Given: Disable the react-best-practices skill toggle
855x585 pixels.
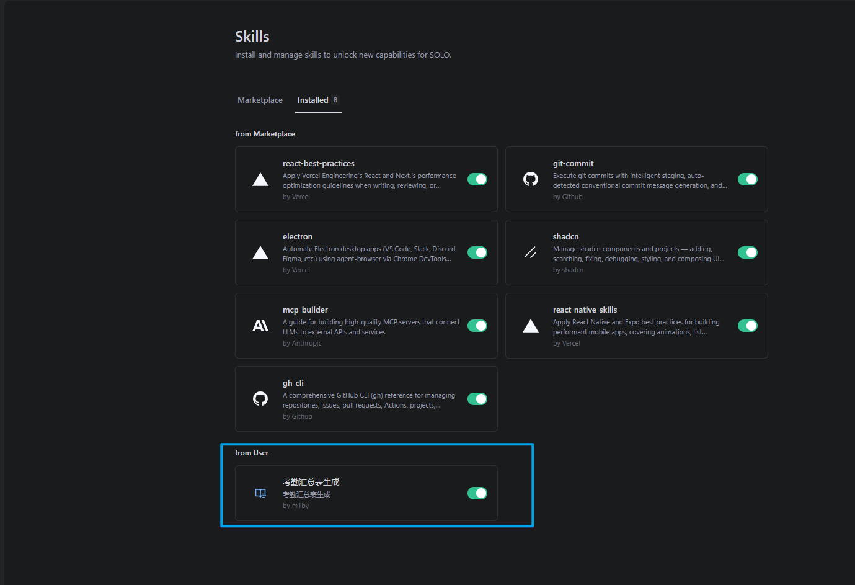Looking at the screenshot, I should coord(477,179).
